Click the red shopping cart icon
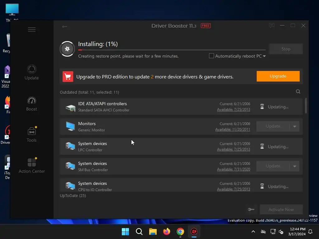The height and width of the screenshot is (239, 319). click(68, 77)
